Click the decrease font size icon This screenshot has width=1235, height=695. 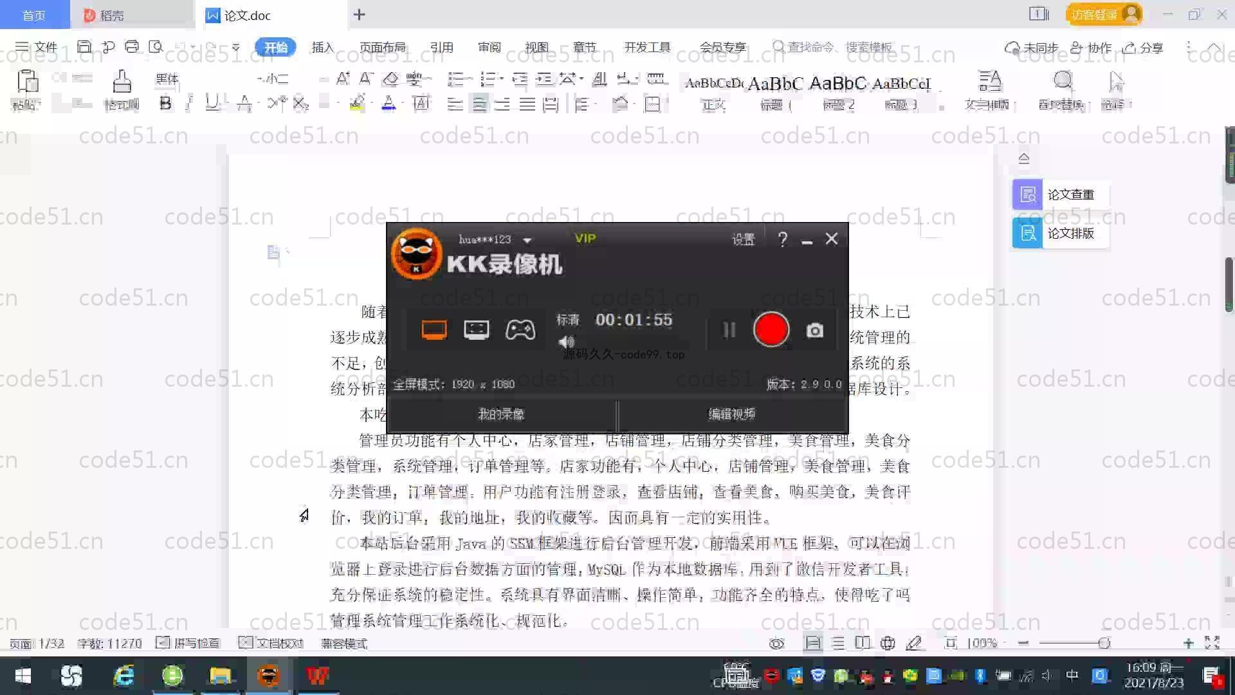pyautogui.click(x=366, y=79)
